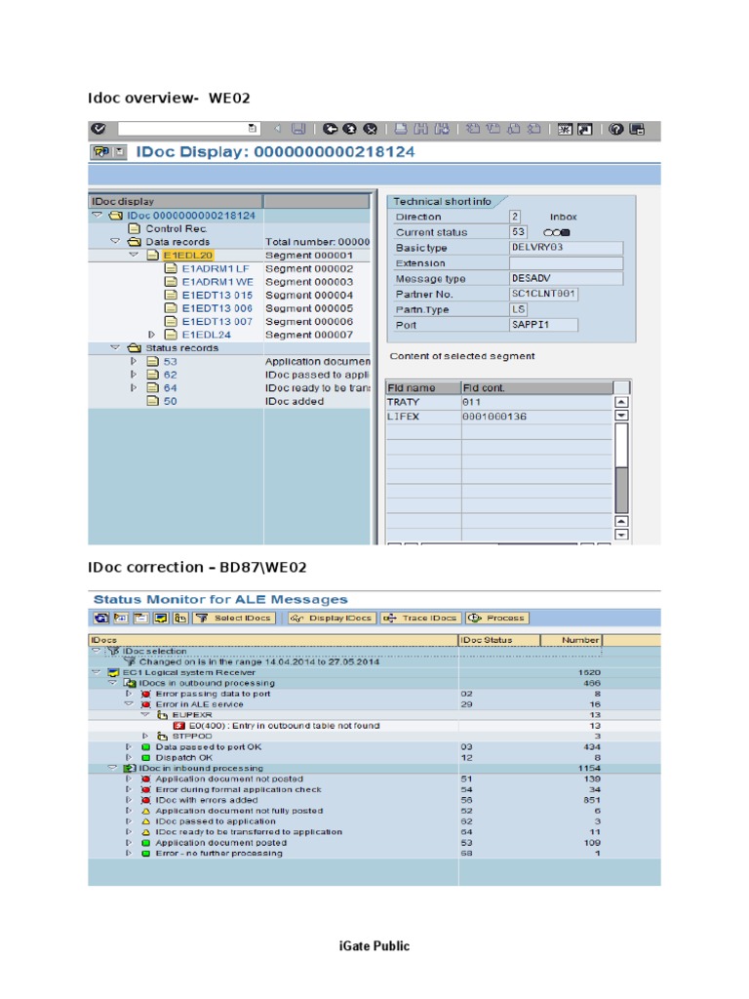Click the Number column header
The image size is (749, 999).
572,640
